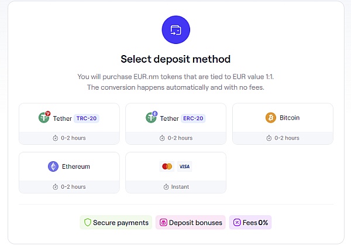351x245 pixels.
Task: Click the ERC-20 network badge
Action: (x=193, y=118)
